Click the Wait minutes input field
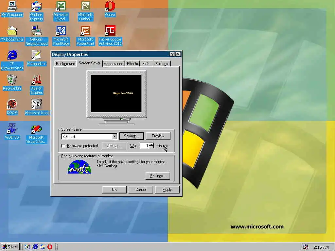 (x=144, y=146)
